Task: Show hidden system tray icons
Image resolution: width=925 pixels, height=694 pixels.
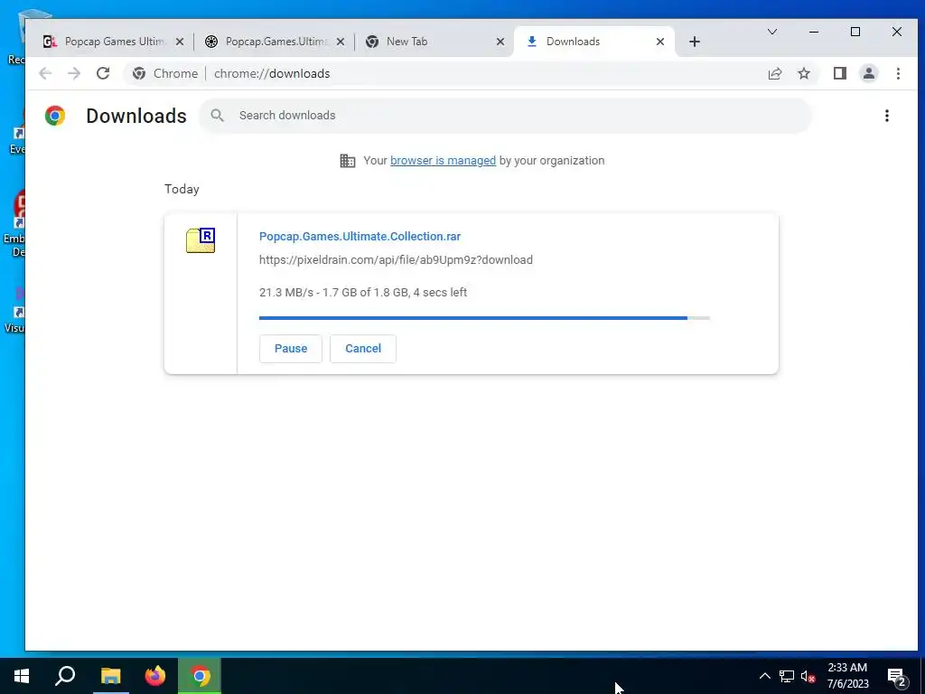Action: (764, 676)
